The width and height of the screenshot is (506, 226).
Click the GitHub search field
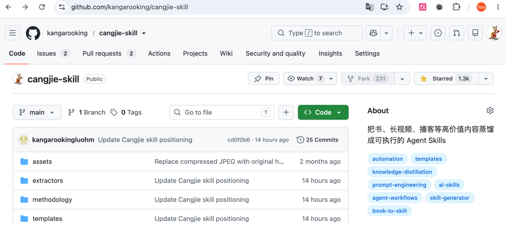[317, 33]
